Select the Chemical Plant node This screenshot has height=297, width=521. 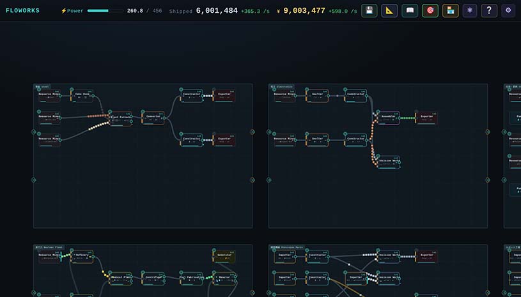pos(120,279)
